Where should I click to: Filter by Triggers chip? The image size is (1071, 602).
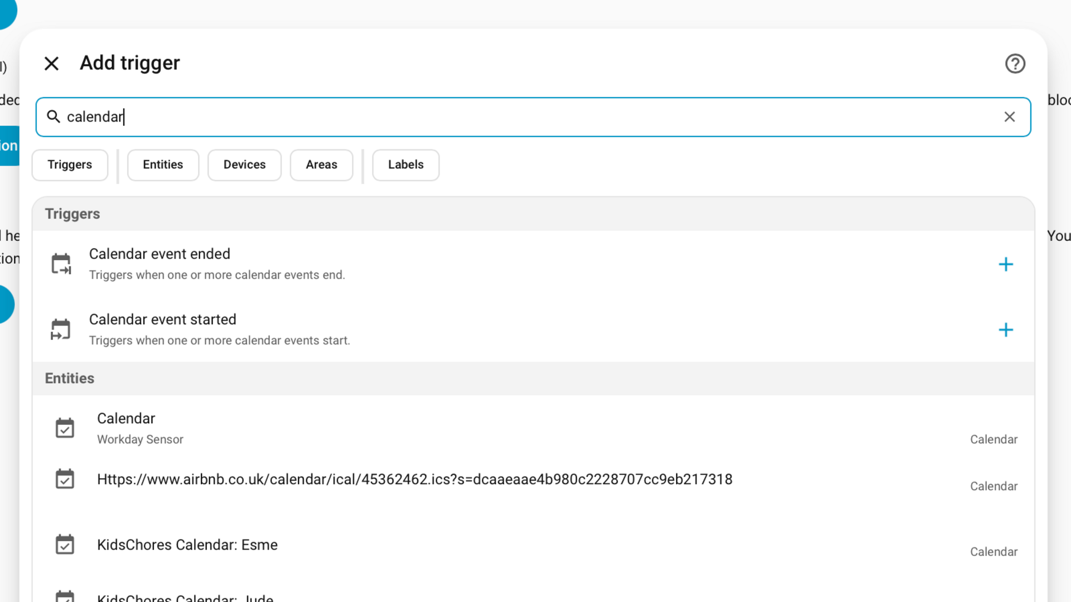[70, 165]
